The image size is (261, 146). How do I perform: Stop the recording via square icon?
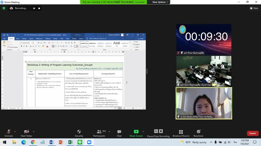39,8
